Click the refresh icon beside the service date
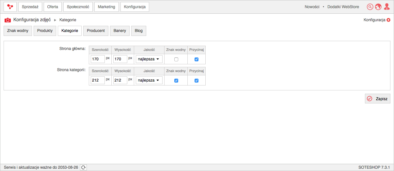Screen dimensions: 394x171 point(84,167)
